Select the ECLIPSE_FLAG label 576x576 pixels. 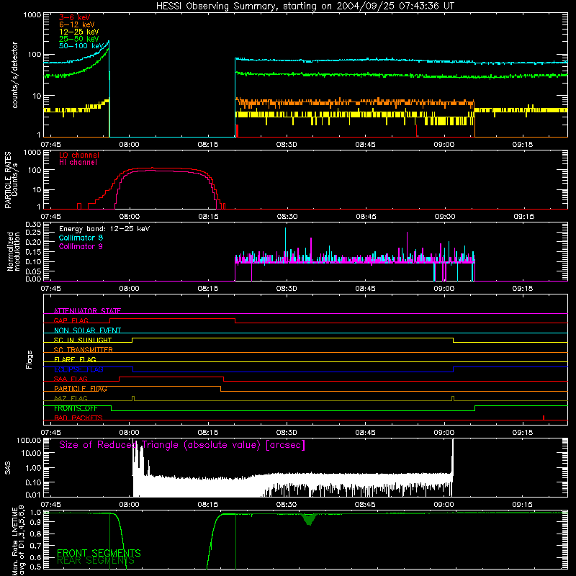tap(78, 369)
